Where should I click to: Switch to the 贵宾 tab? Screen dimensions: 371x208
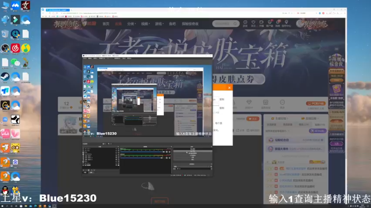[x=304, y=124]
